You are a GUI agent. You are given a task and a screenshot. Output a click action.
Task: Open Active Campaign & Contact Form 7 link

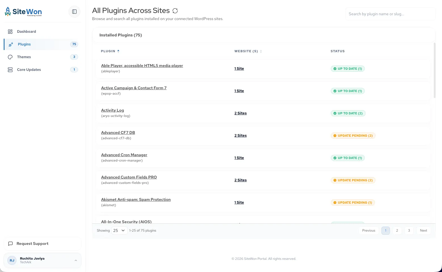pyautogui.click(x=134, y=88)
